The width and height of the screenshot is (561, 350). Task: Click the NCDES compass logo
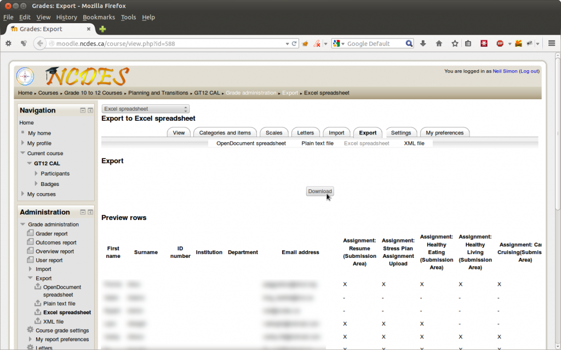[x=25, y=76]
